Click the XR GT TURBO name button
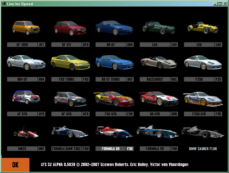229x173 pixels. point(111,79)
